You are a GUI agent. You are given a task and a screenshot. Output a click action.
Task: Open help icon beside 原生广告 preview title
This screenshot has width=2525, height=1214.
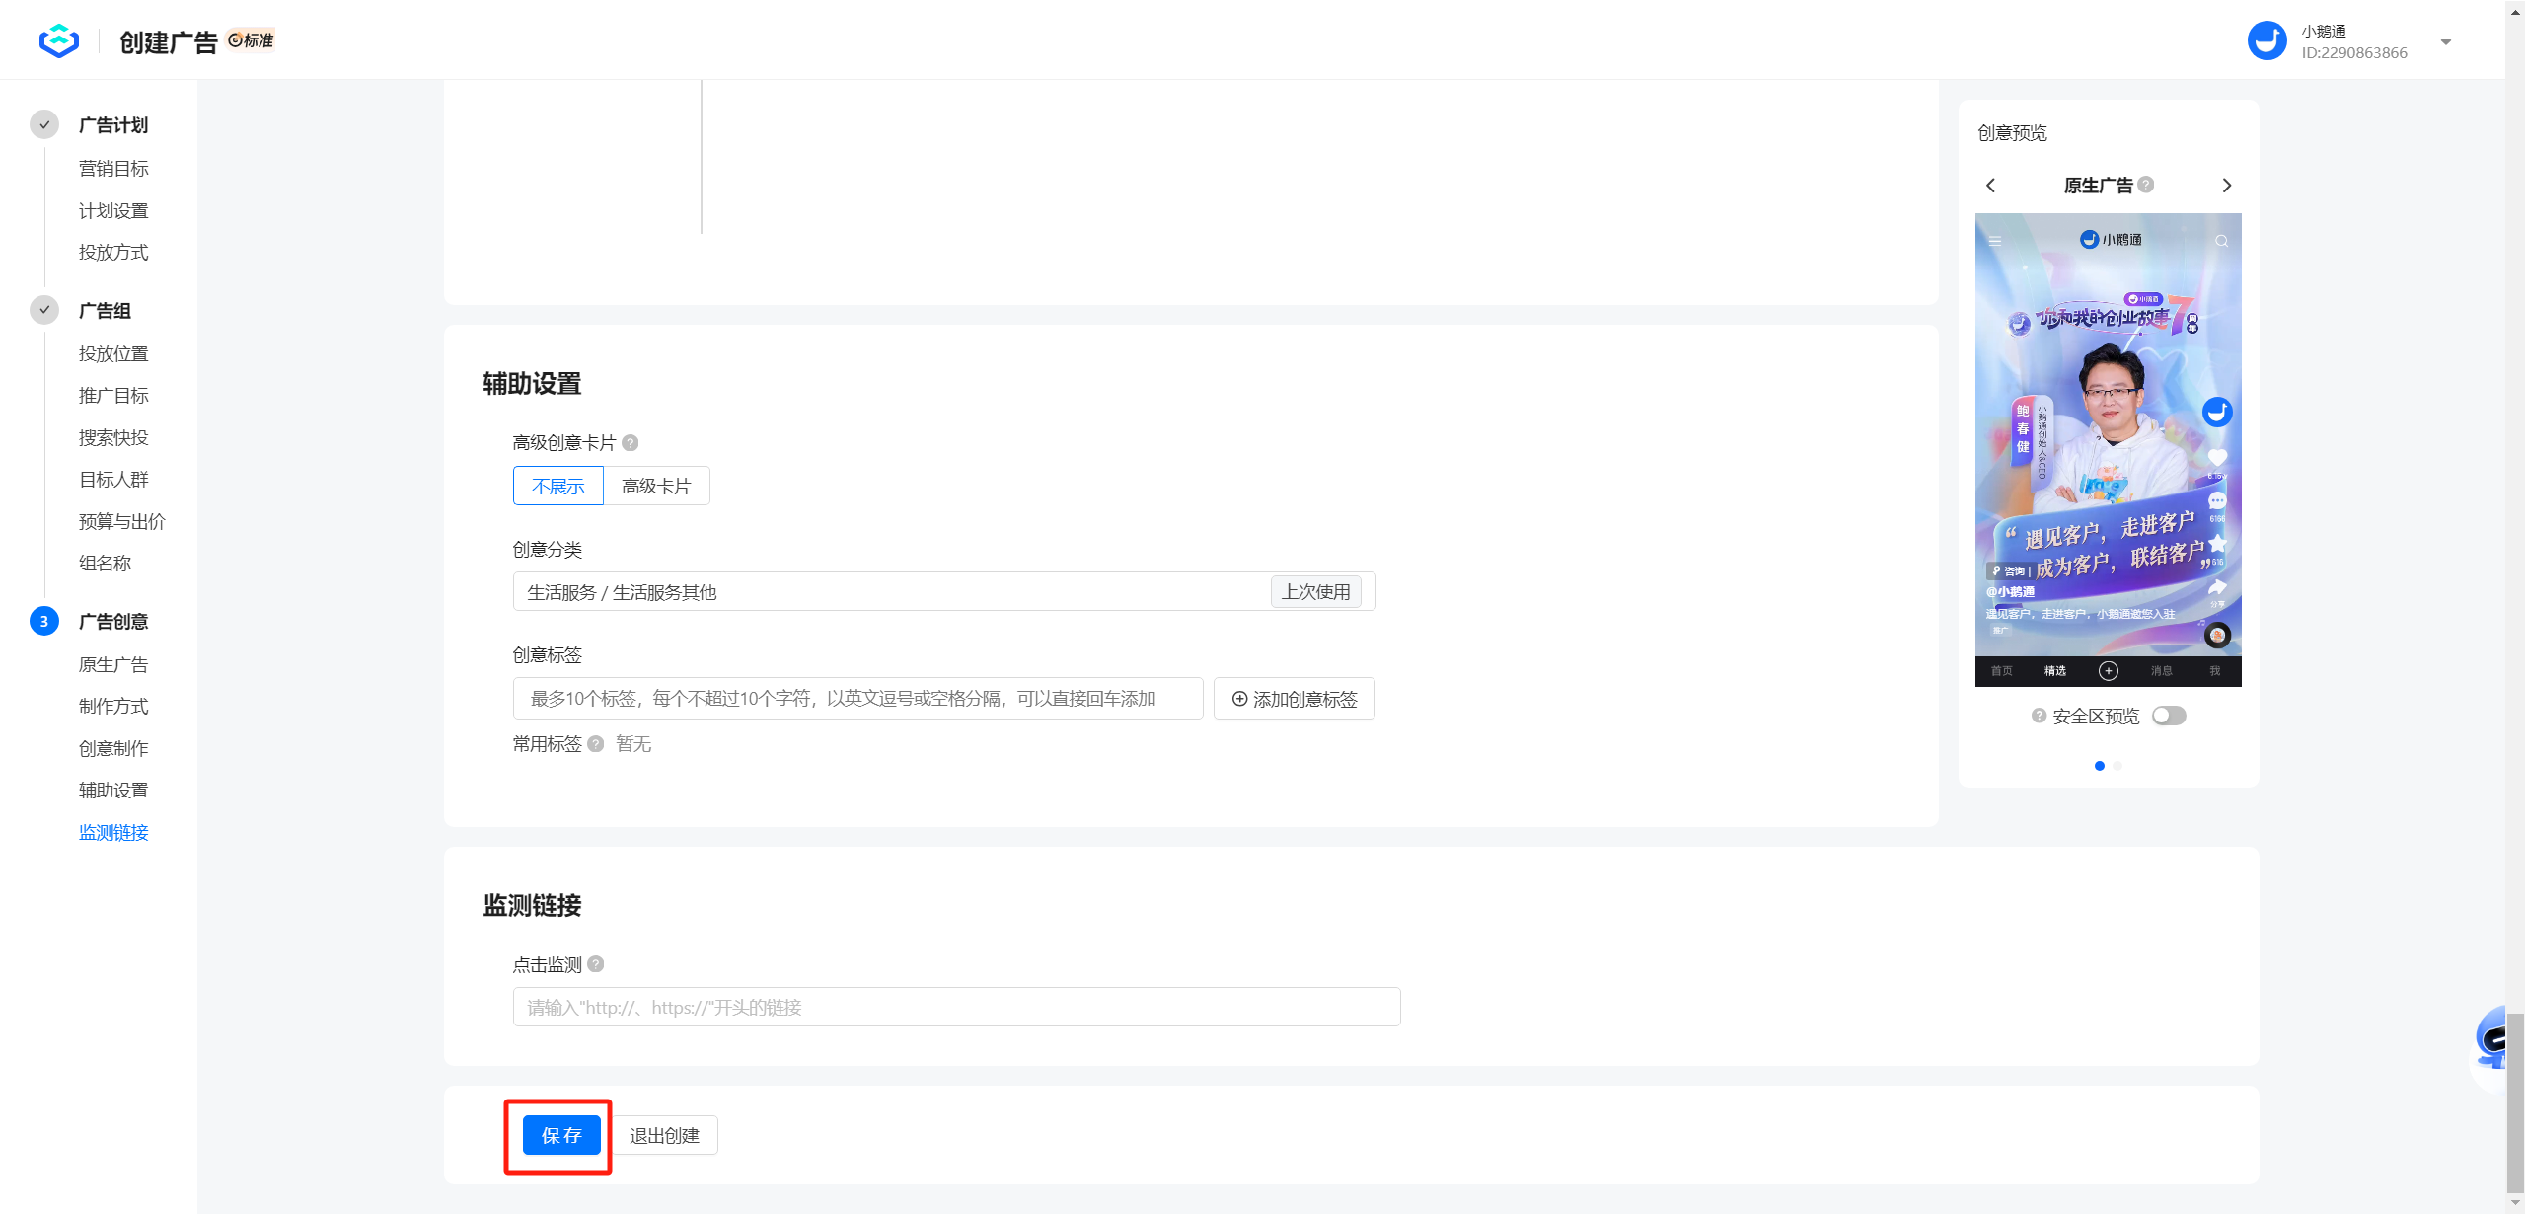[x=2146, y=185]
